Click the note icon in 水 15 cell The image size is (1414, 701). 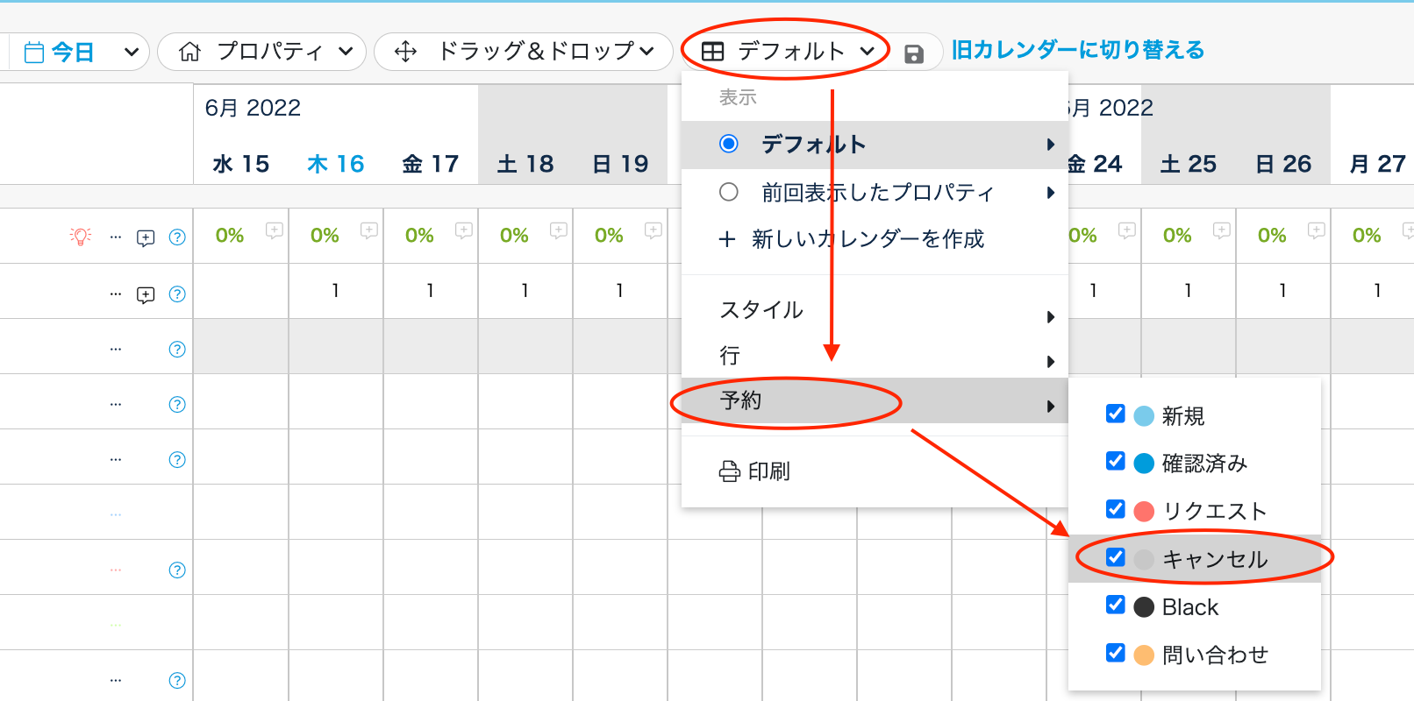(275, 230)
